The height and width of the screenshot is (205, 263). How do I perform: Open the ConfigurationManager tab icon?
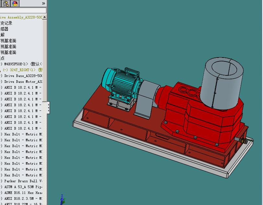click(6, 3)
